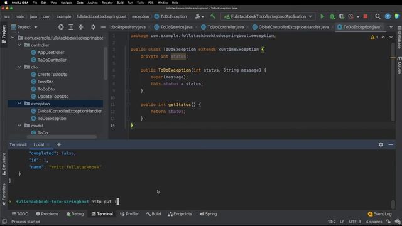Select opened file locate target icon

click(61, 27)
